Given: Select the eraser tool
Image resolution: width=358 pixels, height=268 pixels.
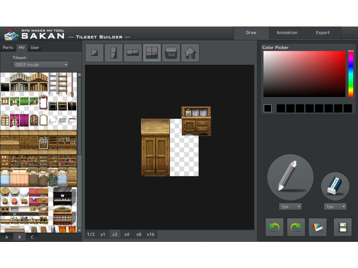Looking at the screenshot, I should [335, 186].
